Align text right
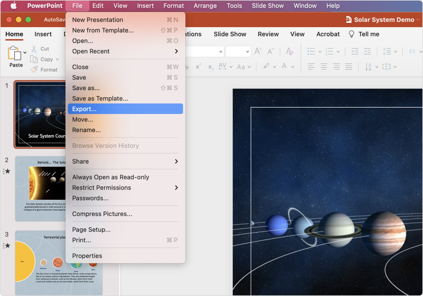 click(336, 67)
